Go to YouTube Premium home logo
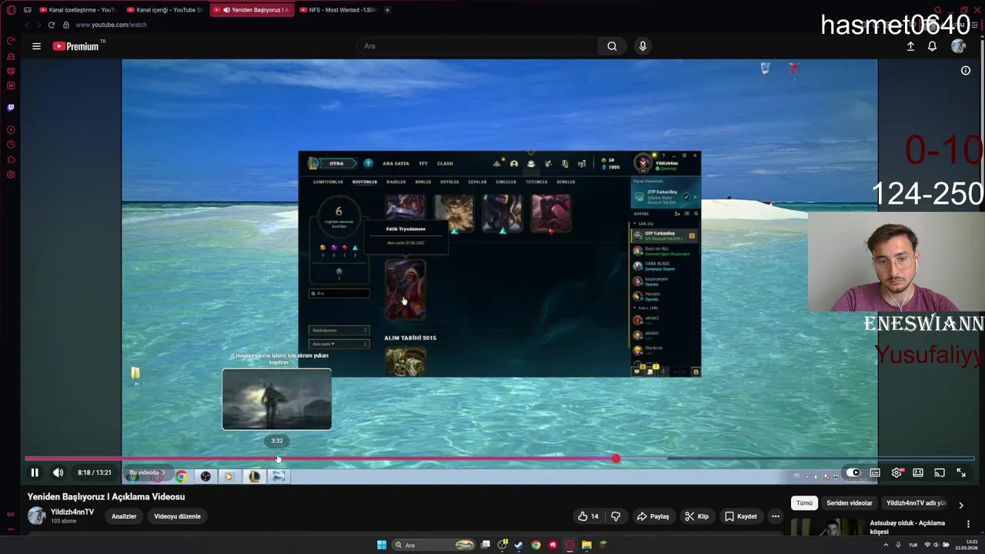985x554 pixels. pyautogui.click(x=75, y=46)
